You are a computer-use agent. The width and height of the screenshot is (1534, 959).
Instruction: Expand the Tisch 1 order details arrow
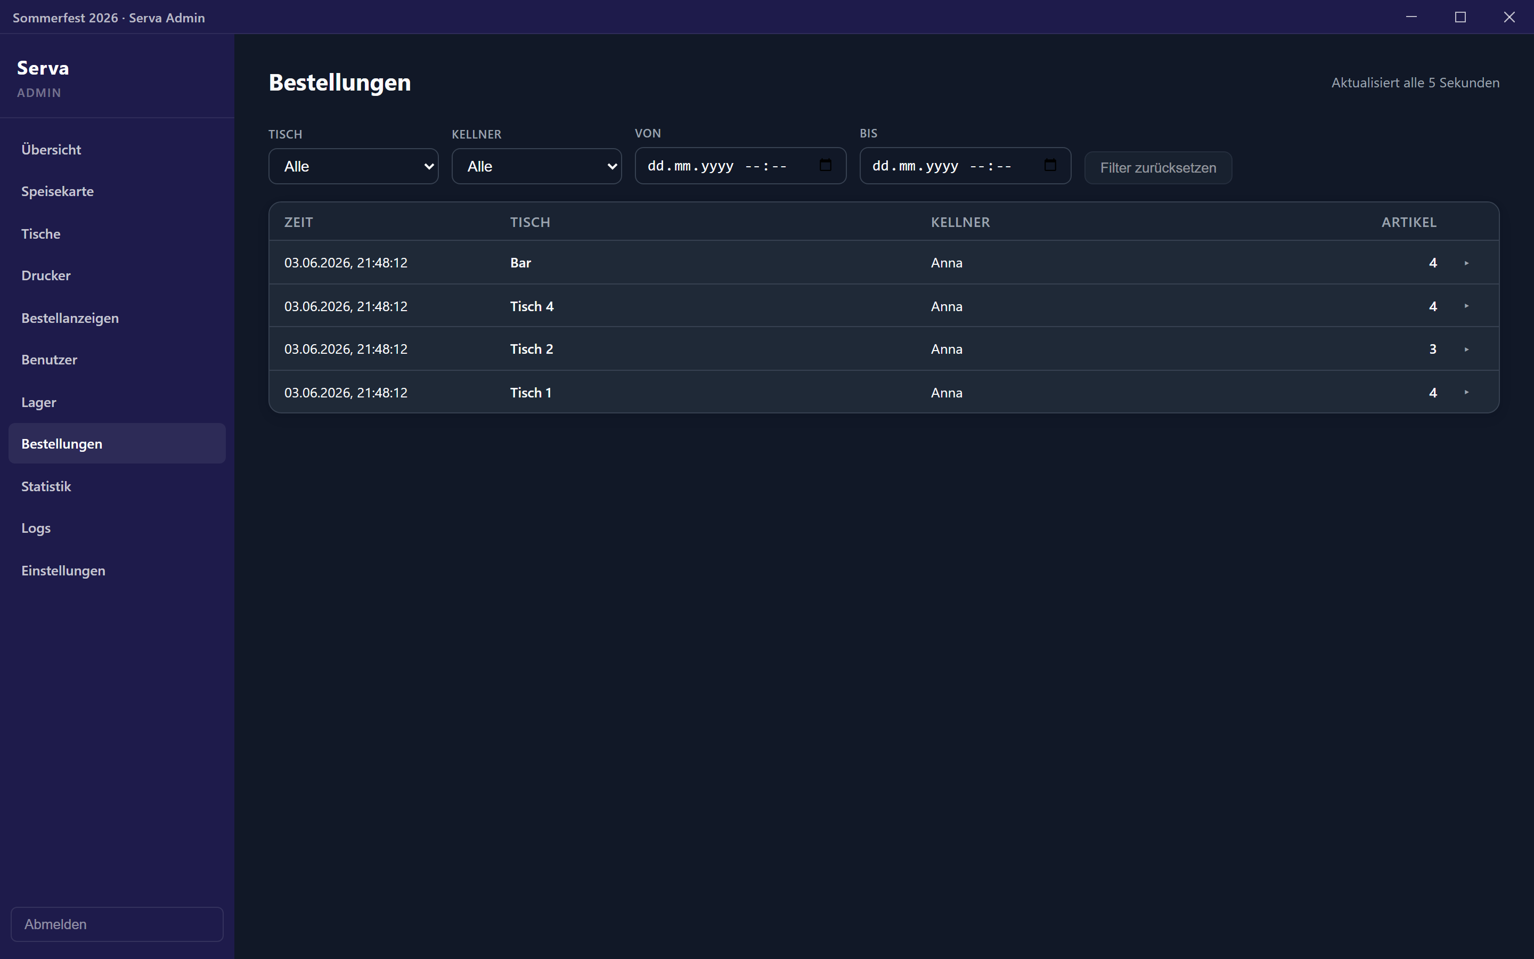coord(1466,392)
